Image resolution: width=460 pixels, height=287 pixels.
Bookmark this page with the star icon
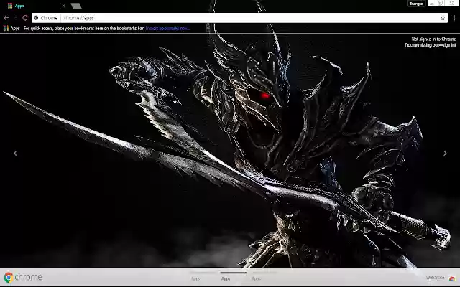[443, 18]
